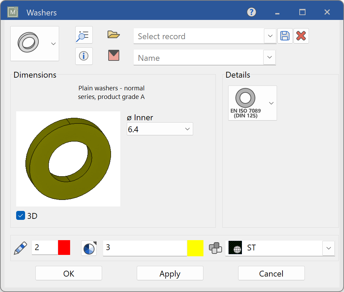The height and width of the screenshot is (292, 344).
Task: Toggle the 3D preview checkbox
Action: tap(20, 215)
